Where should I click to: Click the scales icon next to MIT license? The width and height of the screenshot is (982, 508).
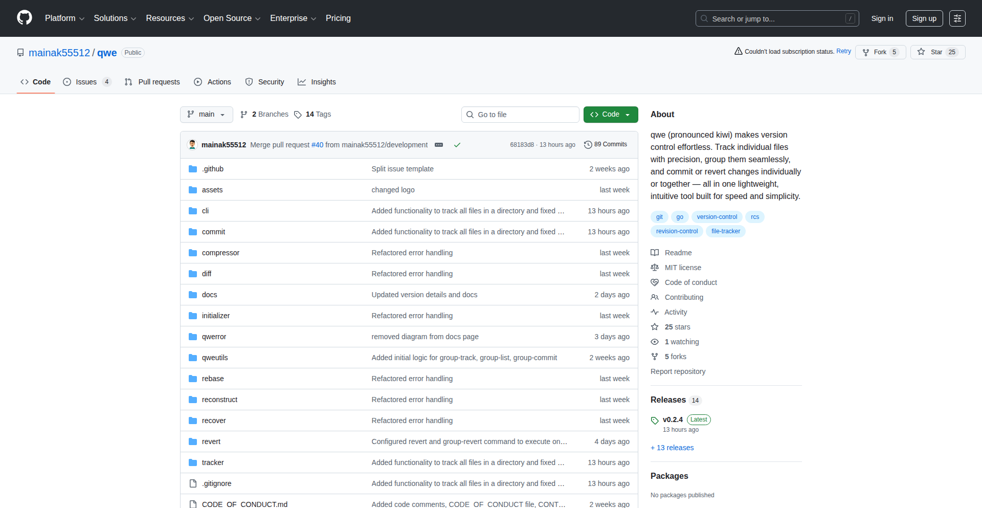(x=655, y=267)
